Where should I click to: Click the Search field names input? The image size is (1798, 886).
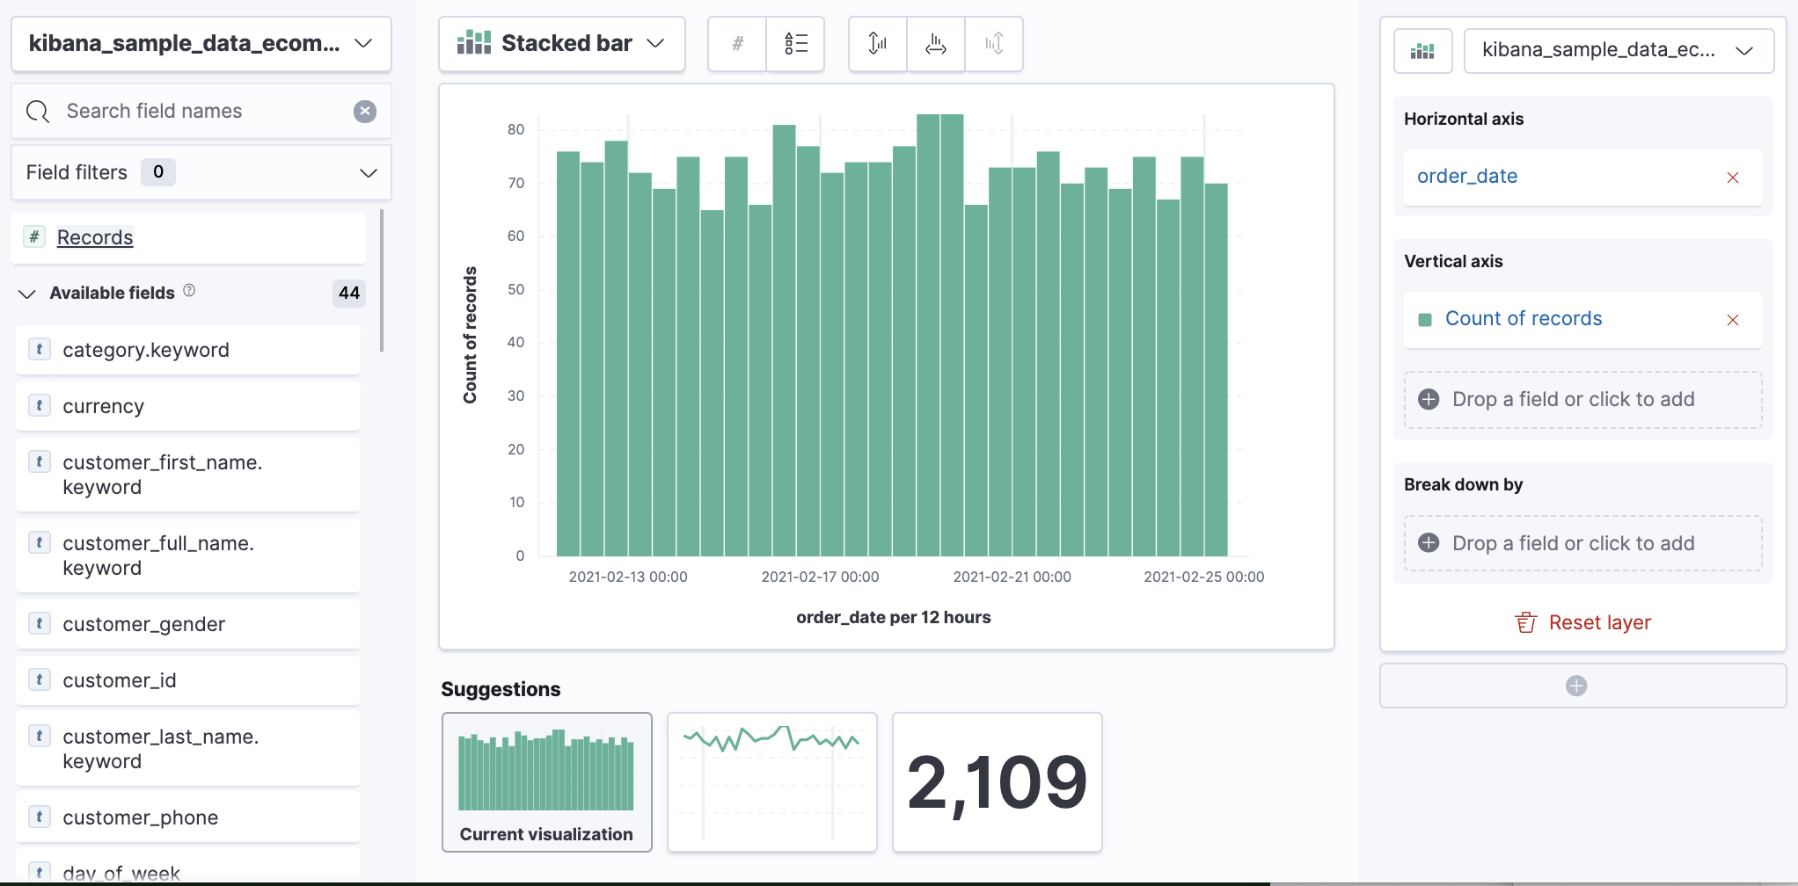(202, 111)
